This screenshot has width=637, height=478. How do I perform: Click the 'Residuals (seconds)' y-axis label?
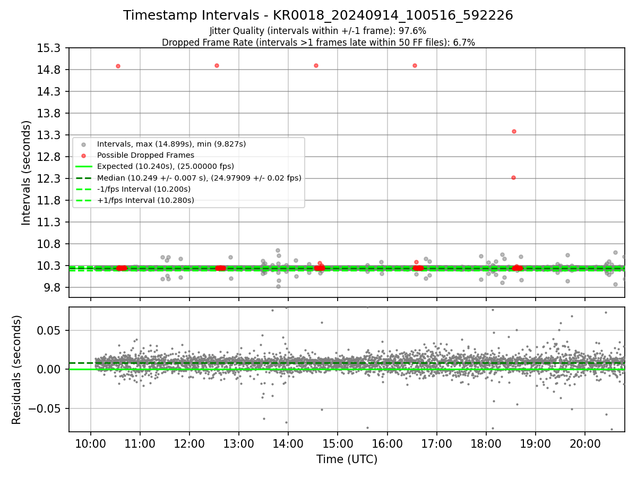pos(16,370)
